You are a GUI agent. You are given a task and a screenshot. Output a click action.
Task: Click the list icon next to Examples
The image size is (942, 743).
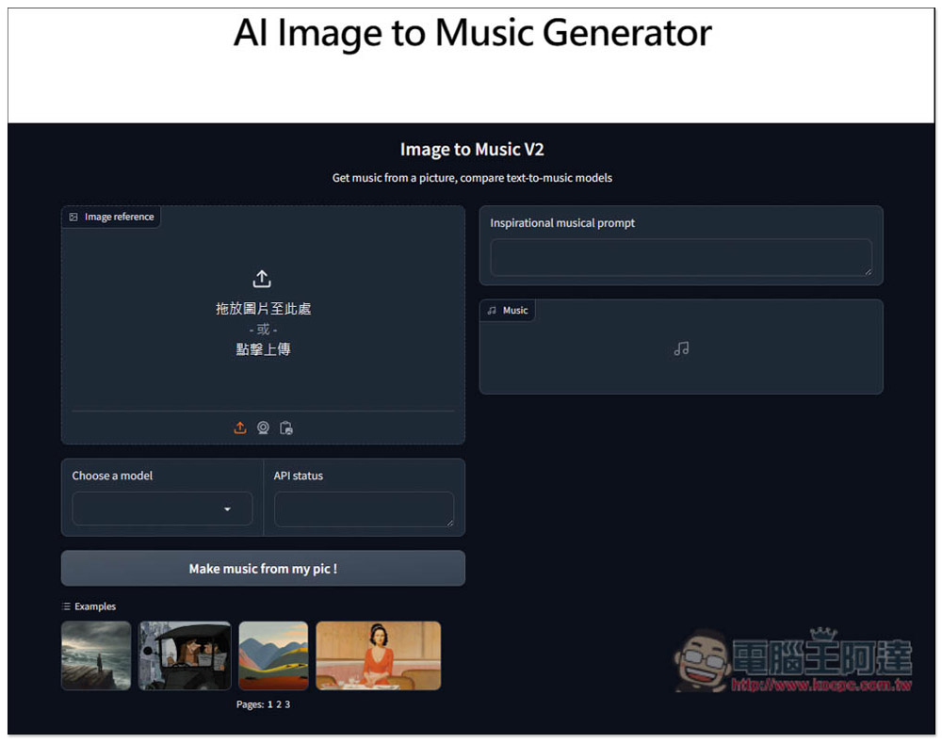(66, 606)
